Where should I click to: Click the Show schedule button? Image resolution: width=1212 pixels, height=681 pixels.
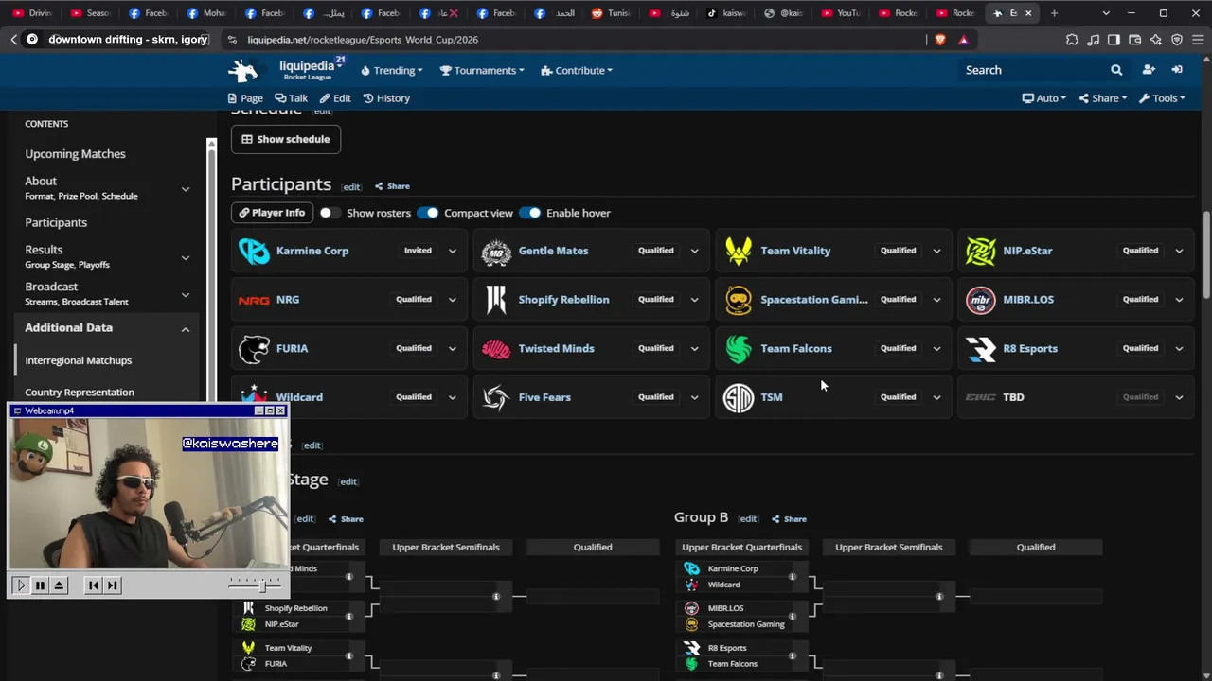coord(286,139)
